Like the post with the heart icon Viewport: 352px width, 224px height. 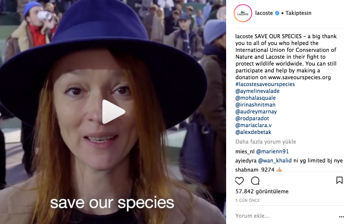click(x=240, y=181)
